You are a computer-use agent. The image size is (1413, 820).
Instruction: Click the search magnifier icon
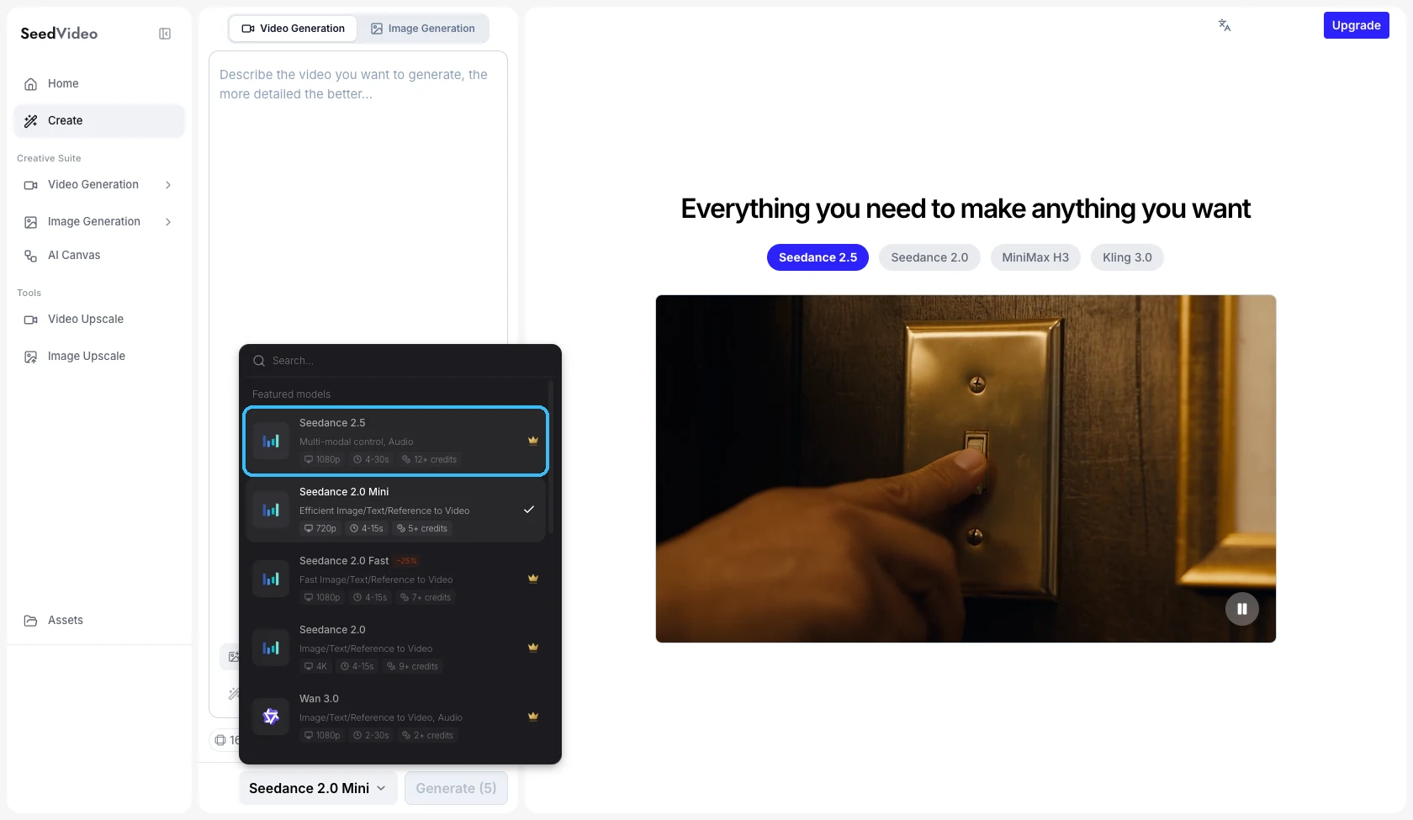click(x=259, y=361)
